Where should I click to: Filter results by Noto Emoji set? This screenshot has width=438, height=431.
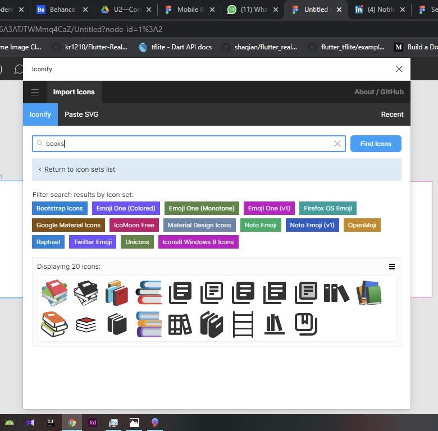(x=261, y=225)
